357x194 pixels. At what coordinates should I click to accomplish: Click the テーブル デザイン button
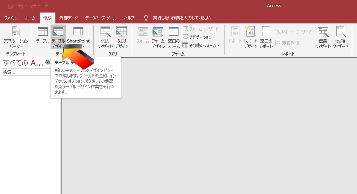(x=58, y=37)
